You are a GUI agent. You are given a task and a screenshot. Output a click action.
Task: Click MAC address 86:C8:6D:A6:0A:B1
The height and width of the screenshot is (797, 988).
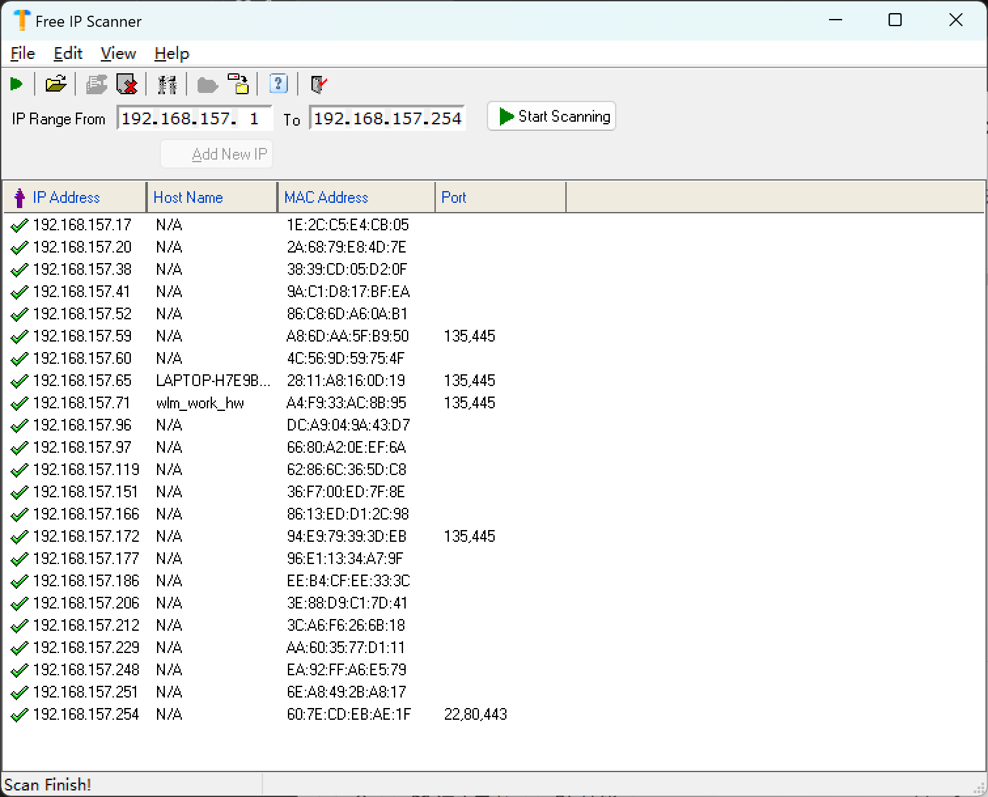coord(347,313)
